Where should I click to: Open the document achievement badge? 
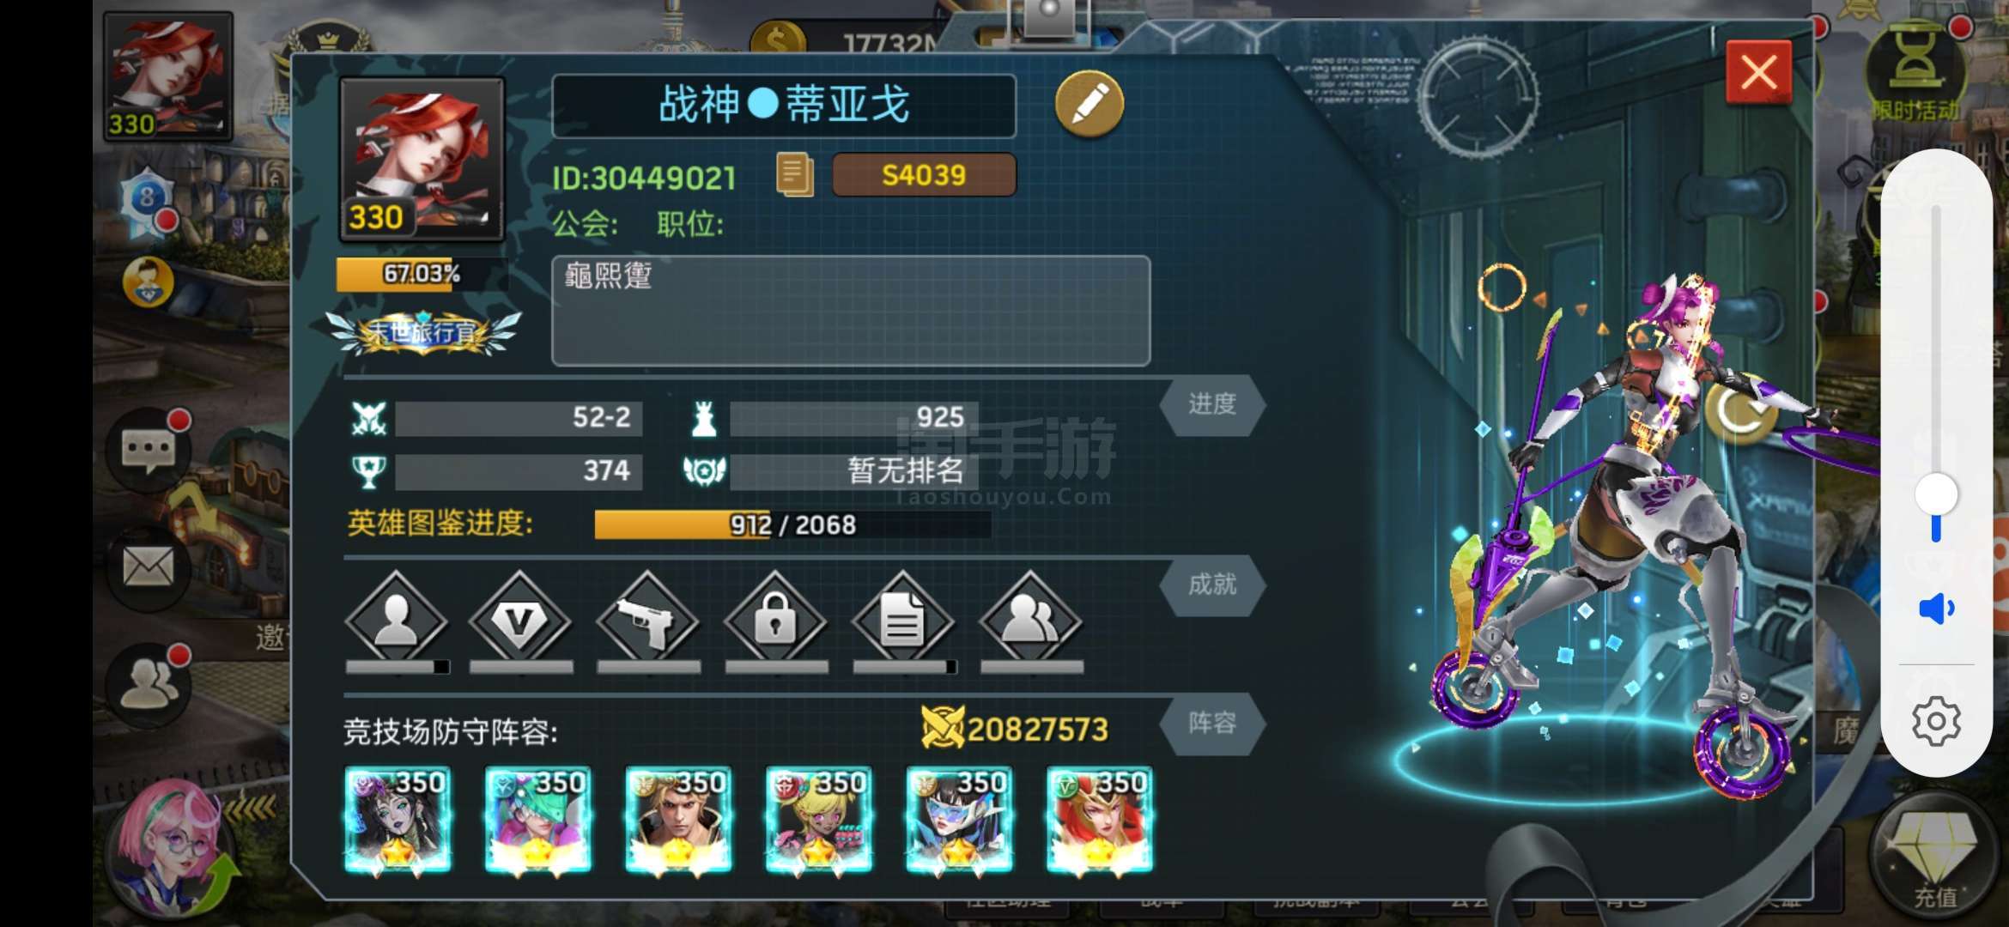click(903, 620)
